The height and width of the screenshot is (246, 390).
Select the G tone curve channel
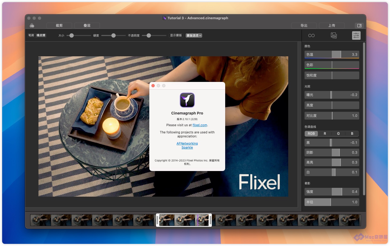338,134
